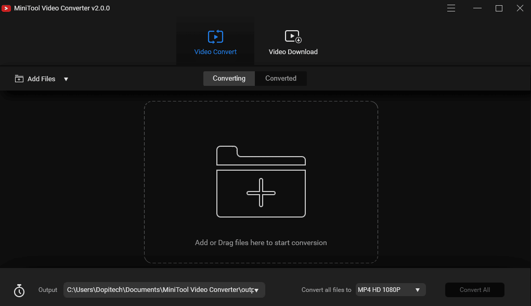This screenshot has width=531, height=306.
Task: Click the Add Files button
Action: point(35,79)
